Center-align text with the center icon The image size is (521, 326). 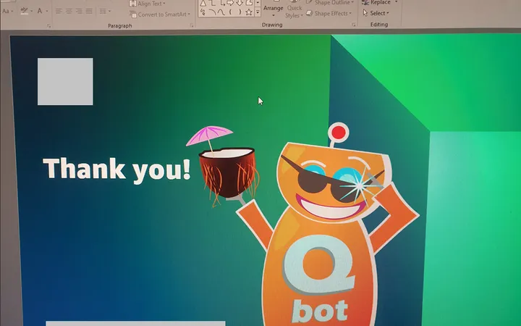(x=69, y=11)
